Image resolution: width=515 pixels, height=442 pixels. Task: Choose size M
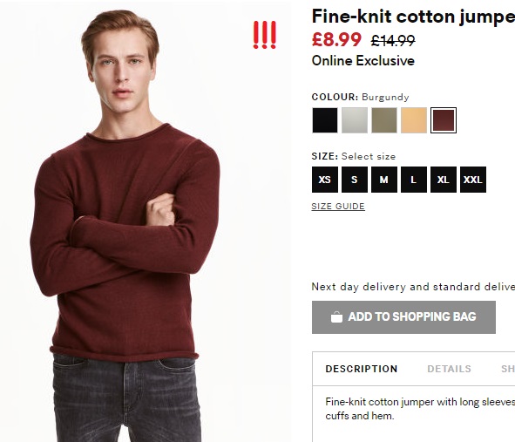click(x=384, y=180)
